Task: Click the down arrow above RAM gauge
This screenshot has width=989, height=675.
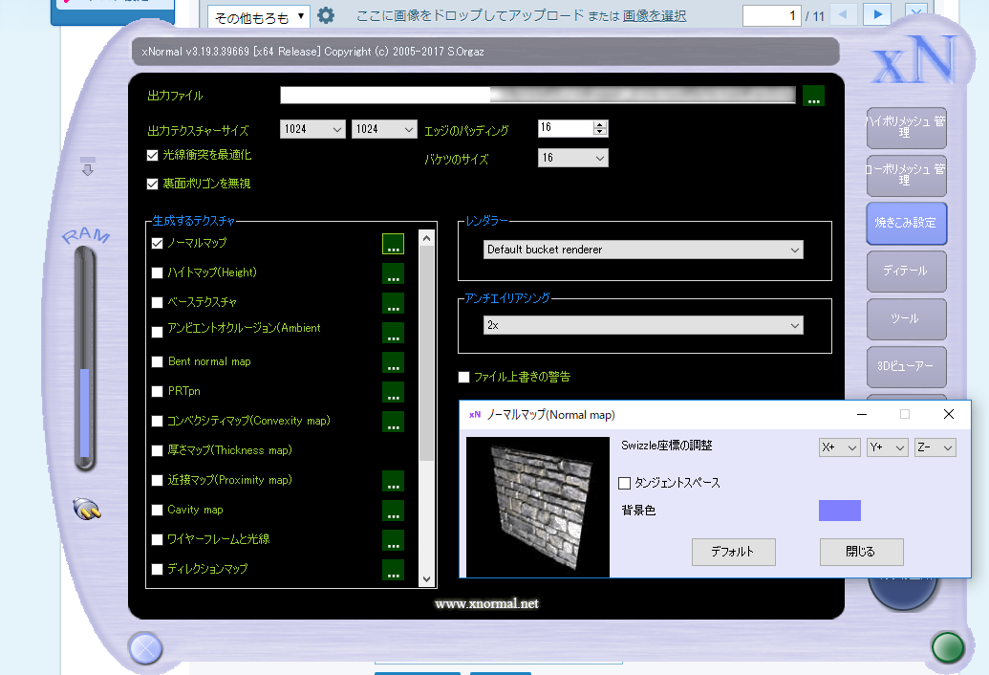Action: (88, 166)
